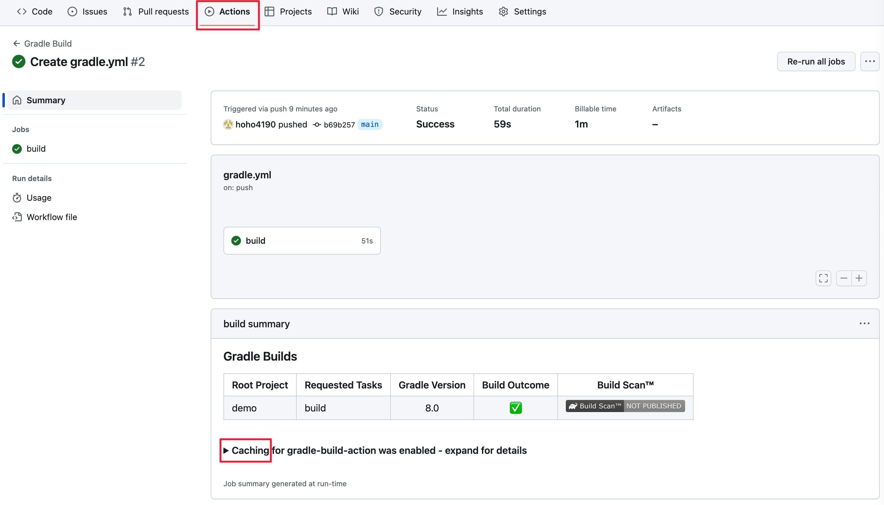
Task: View the Insights tab
Action: pyautogui.click(x=460, y=12)
